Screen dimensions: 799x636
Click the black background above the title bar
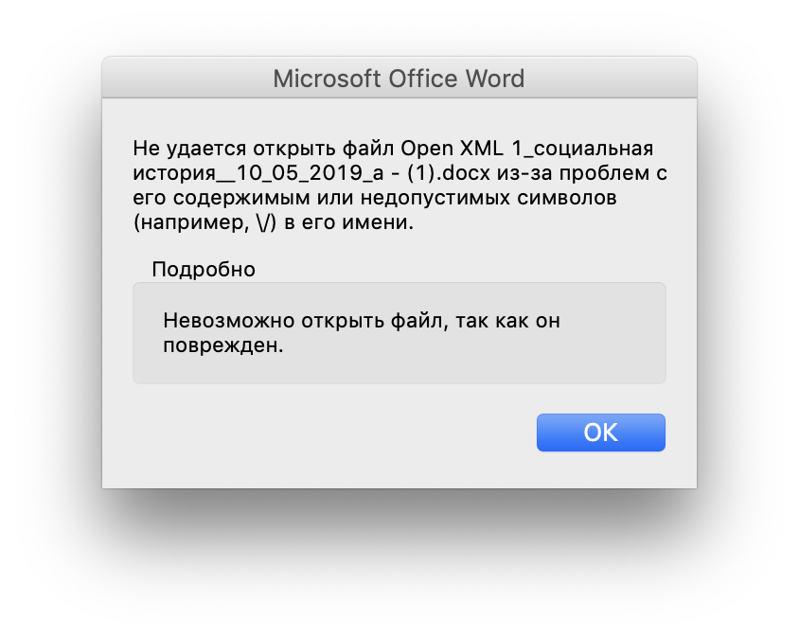pos(399,26)
